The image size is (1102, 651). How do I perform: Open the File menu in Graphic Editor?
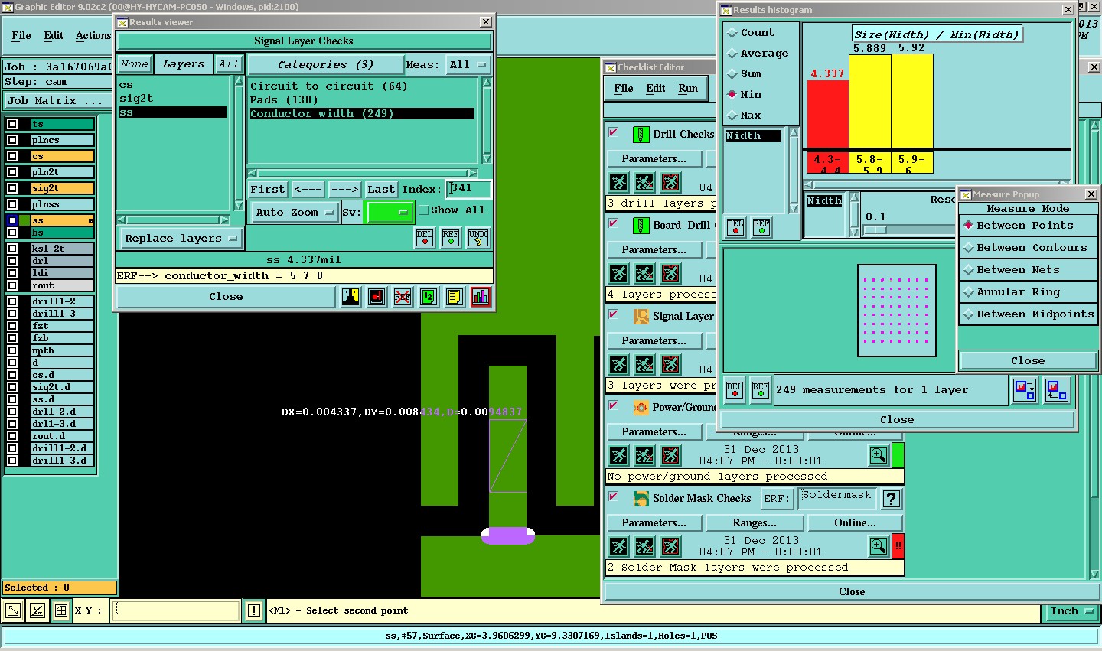point(21,36)
